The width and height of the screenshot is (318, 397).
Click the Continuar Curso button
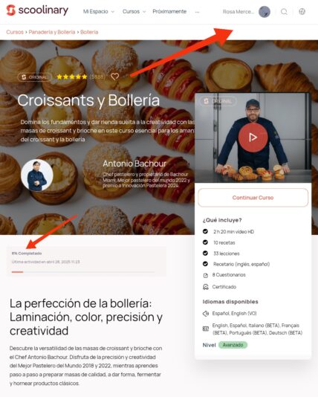[x=253, y=198]
